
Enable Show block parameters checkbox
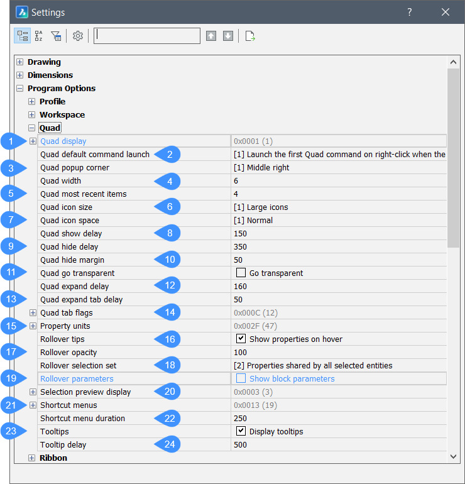[240, 378]
